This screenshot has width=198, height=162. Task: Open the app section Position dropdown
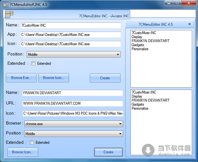point(74,54)
